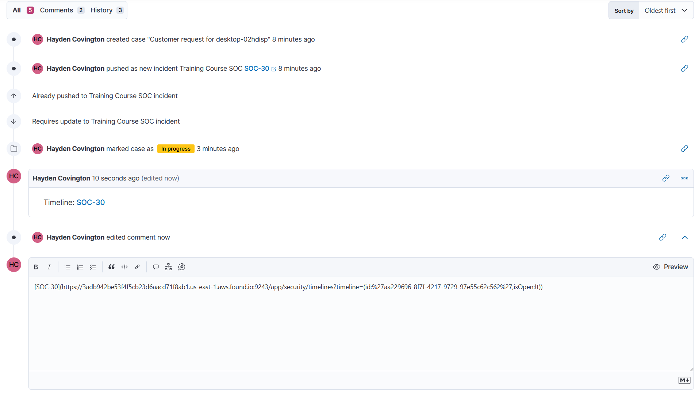Insert an unordered bullet list
The width and height of the screenshot is (695, 396).
tap(68, 267)
